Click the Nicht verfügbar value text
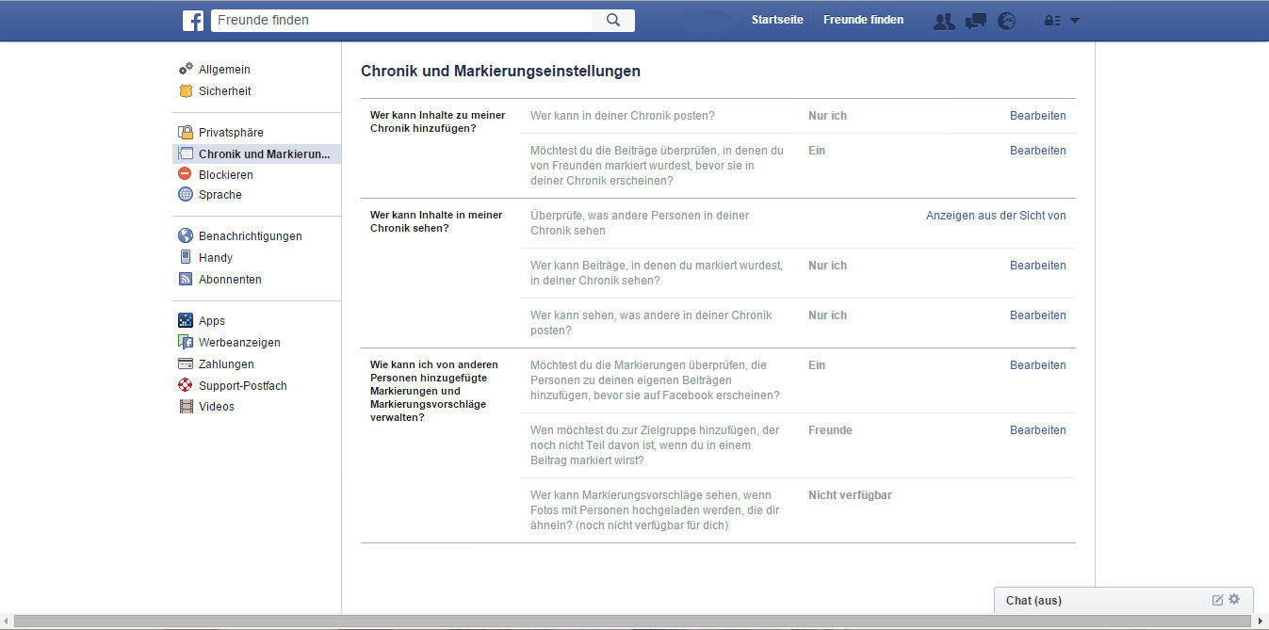 pyautogui.click(x=850, y=495)
